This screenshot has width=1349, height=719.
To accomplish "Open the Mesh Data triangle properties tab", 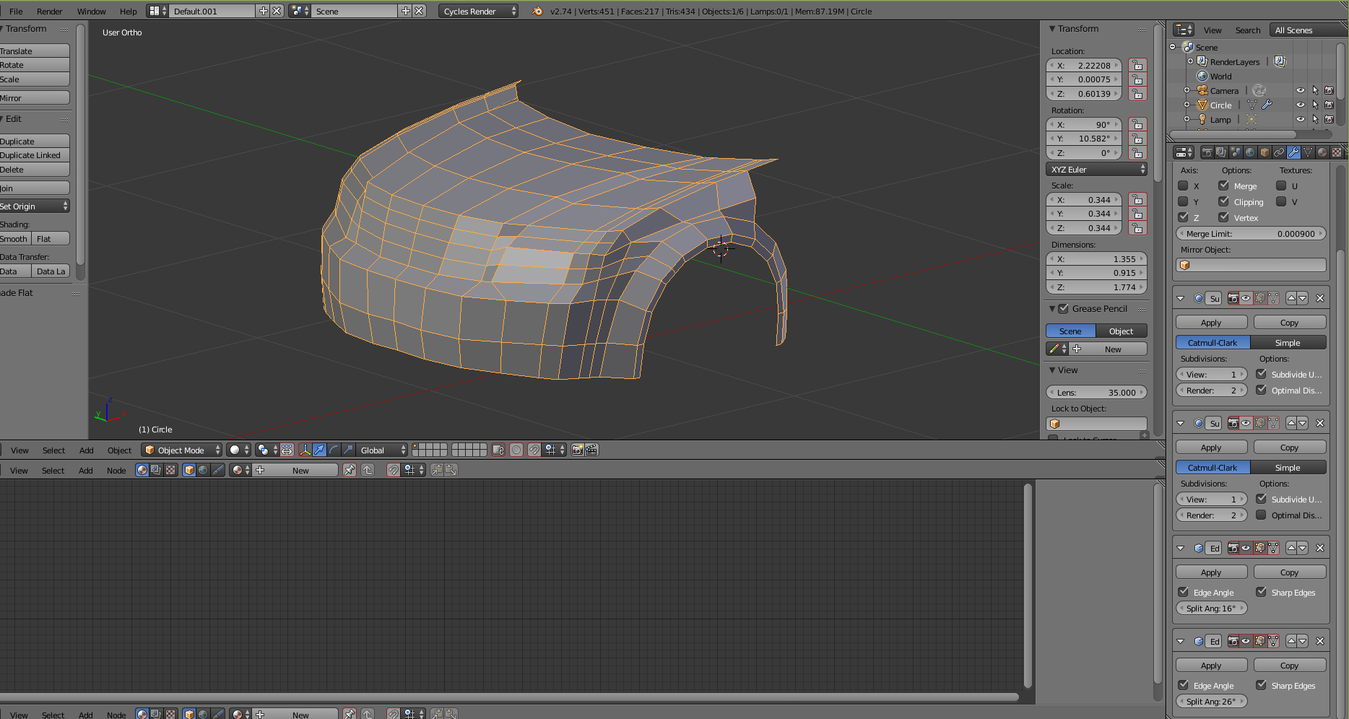I will pos(1308,152).
